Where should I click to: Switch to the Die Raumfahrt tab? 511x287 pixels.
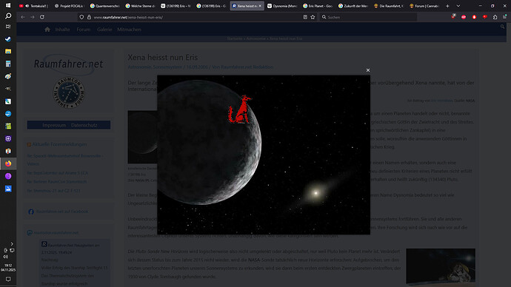389,6
